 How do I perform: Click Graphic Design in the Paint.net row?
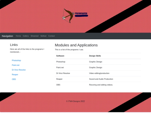pyautogui.click(x=114, y=68)
